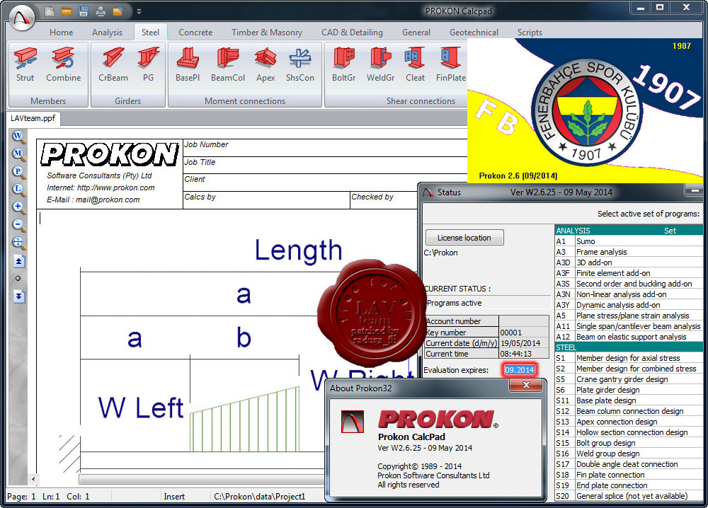
Task: Click the Print quick-access icon
Action: [101, 11]
